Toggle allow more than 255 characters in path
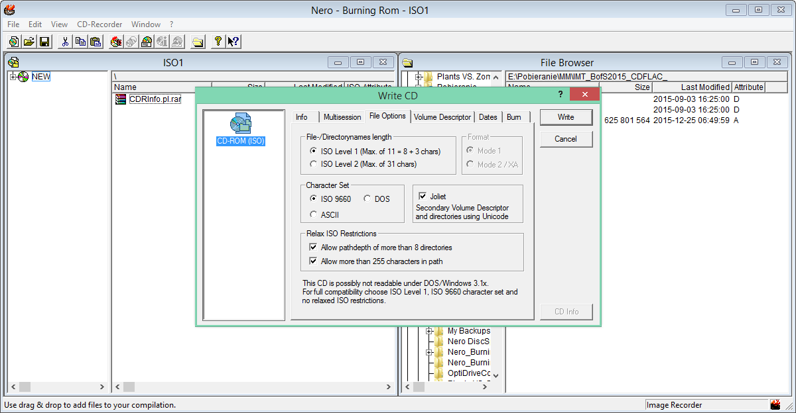The width and height of the screenshot is (796, 413). coord(314,261)
